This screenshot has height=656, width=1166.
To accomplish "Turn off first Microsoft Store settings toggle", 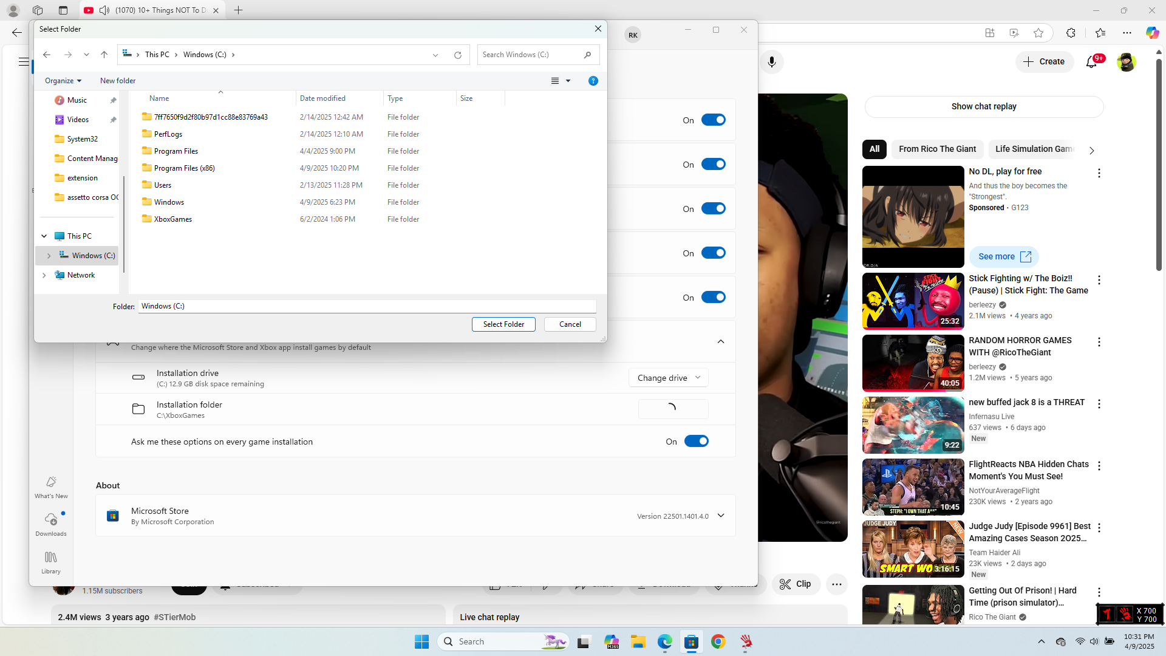I will coord(714,120).
